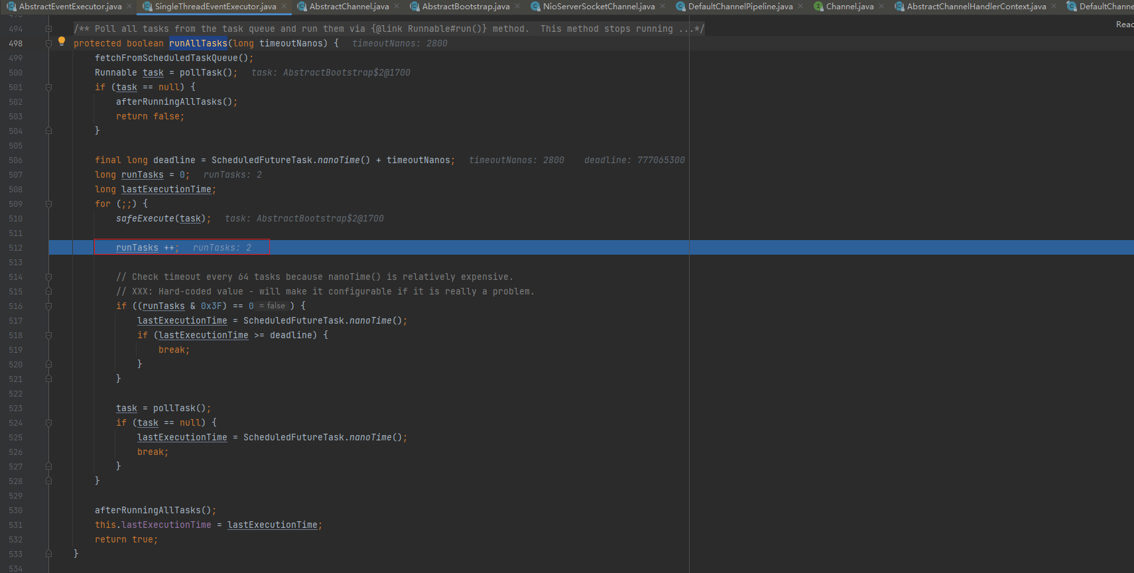Click 'return false;' statement
The image size is (1134, 573).
point(150,117)
